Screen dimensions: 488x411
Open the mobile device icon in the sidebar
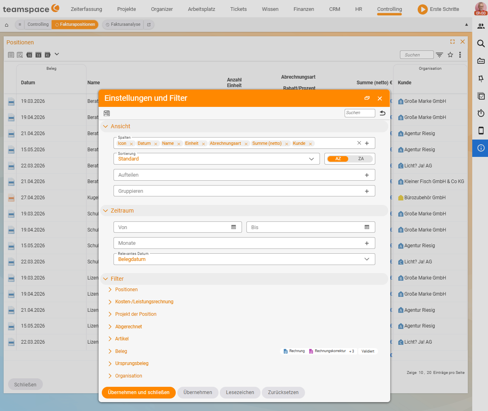click(481, 131)
